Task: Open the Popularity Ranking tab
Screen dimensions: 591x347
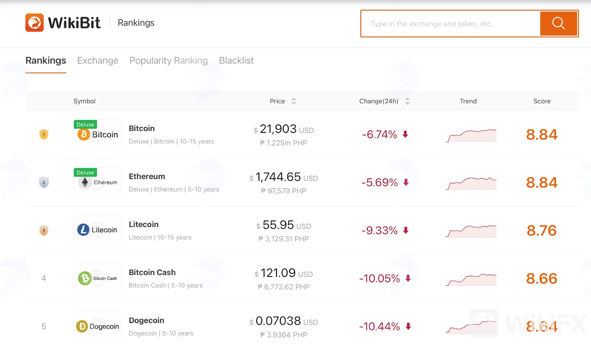Action: tap(168, 61)
